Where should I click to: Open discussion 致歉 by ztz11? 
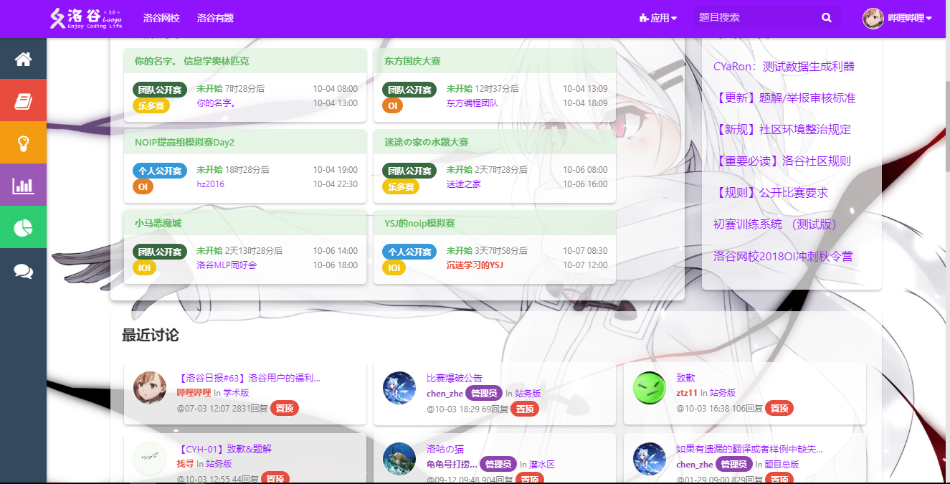coord(685,378)
